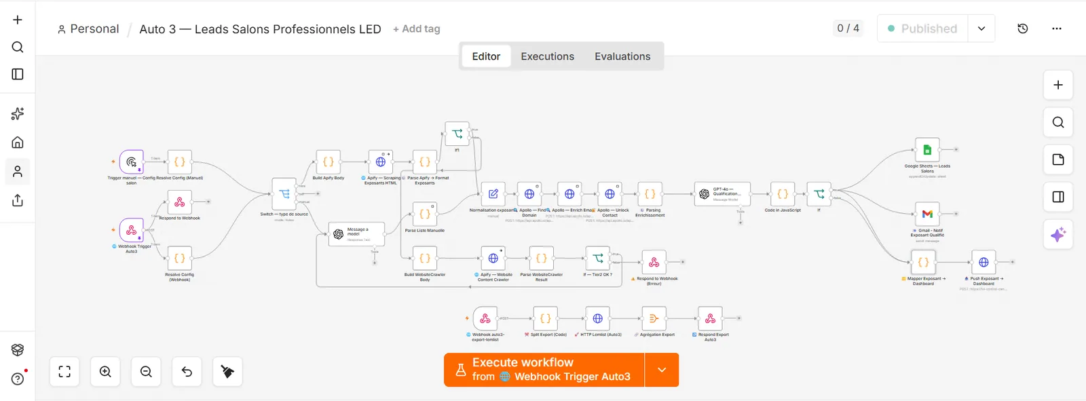
Task: Open the Parse WebsiteCrawler Result node
Action: click(x=542, y=259)
